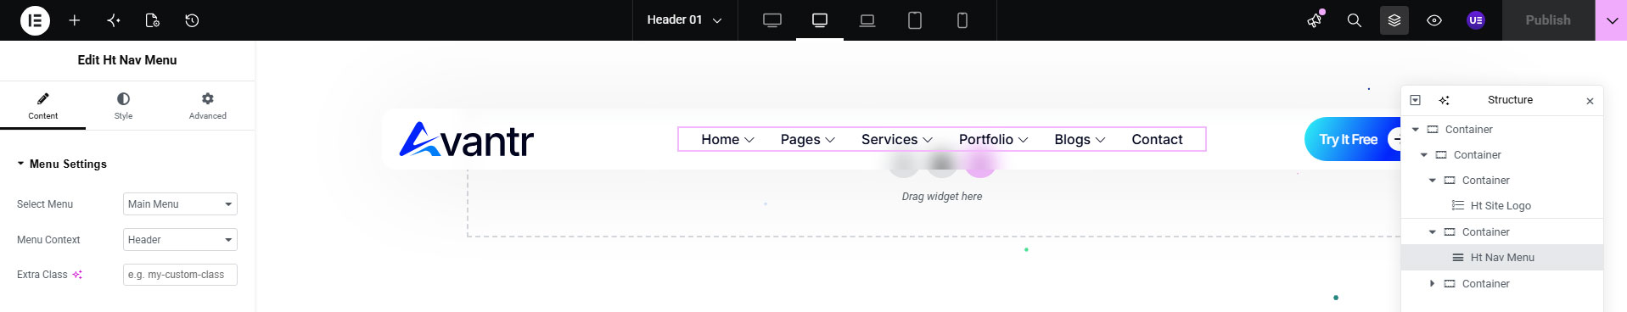Image resolution: width=1627 pixels, height=312 pixels.
Task: Collapse the Container arrow above Ht Site Logo
Action: click(x=1432, y=181)
